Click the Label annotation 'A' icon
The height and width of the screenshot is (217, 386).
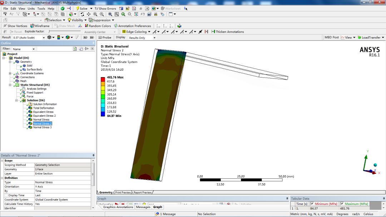coord(147,8)
